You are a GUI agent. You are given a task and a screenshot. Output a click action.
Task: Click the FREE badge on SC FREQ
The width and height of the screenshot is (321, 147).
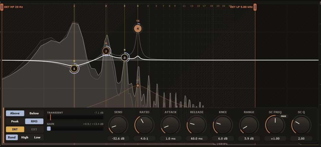tap(284, 116)
